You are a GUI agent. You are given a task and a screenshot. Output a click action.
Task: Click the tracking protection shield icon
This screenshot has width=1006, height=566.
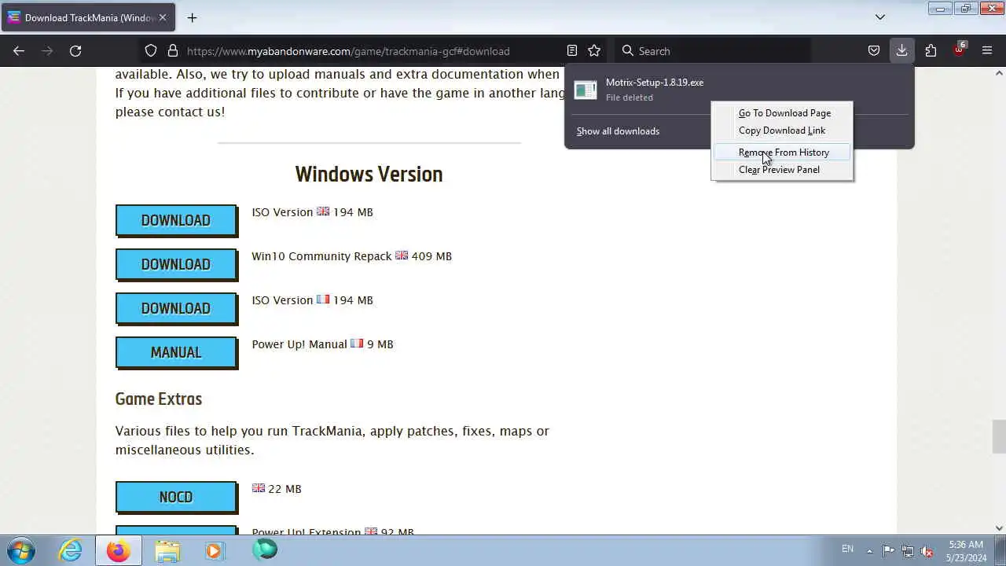(151, 50)
